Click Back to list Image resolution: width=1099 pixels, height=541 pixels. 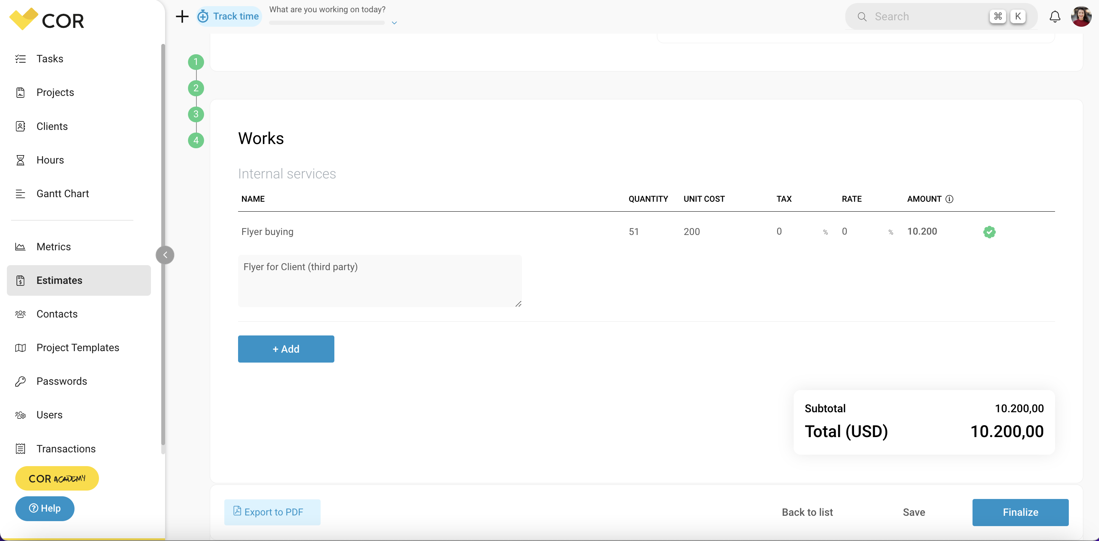tap(807, 512)
